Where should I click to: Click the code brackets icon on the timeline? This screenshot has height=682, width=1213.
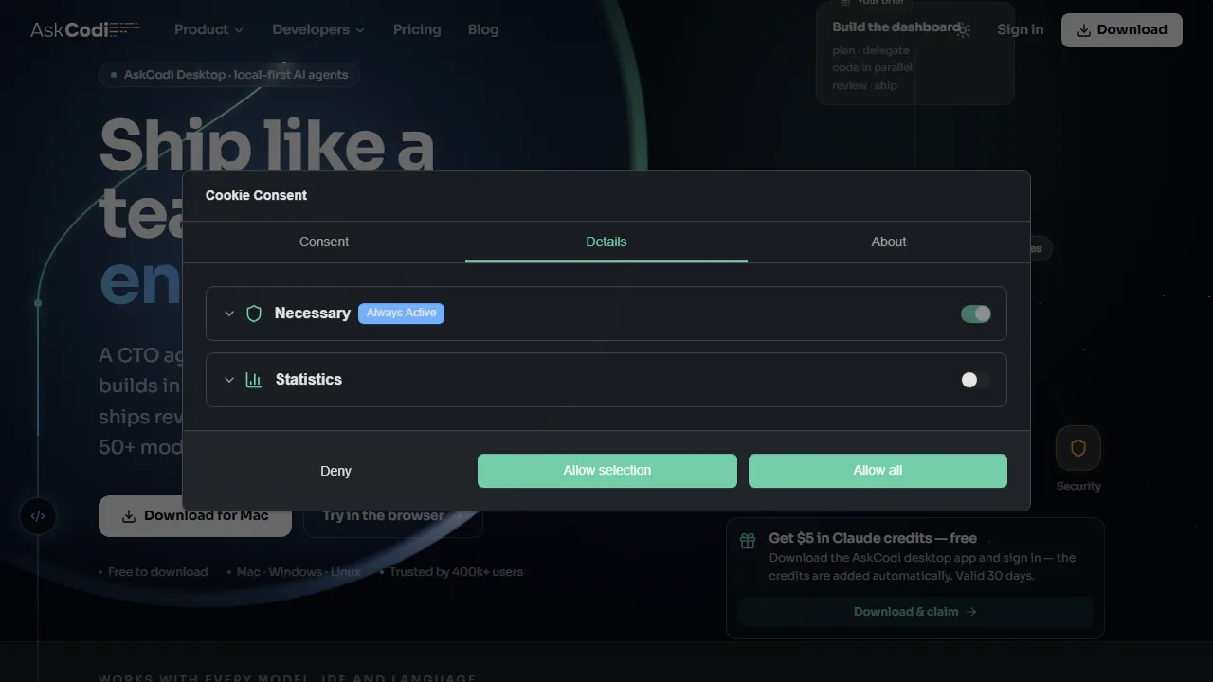pos(38,516)
